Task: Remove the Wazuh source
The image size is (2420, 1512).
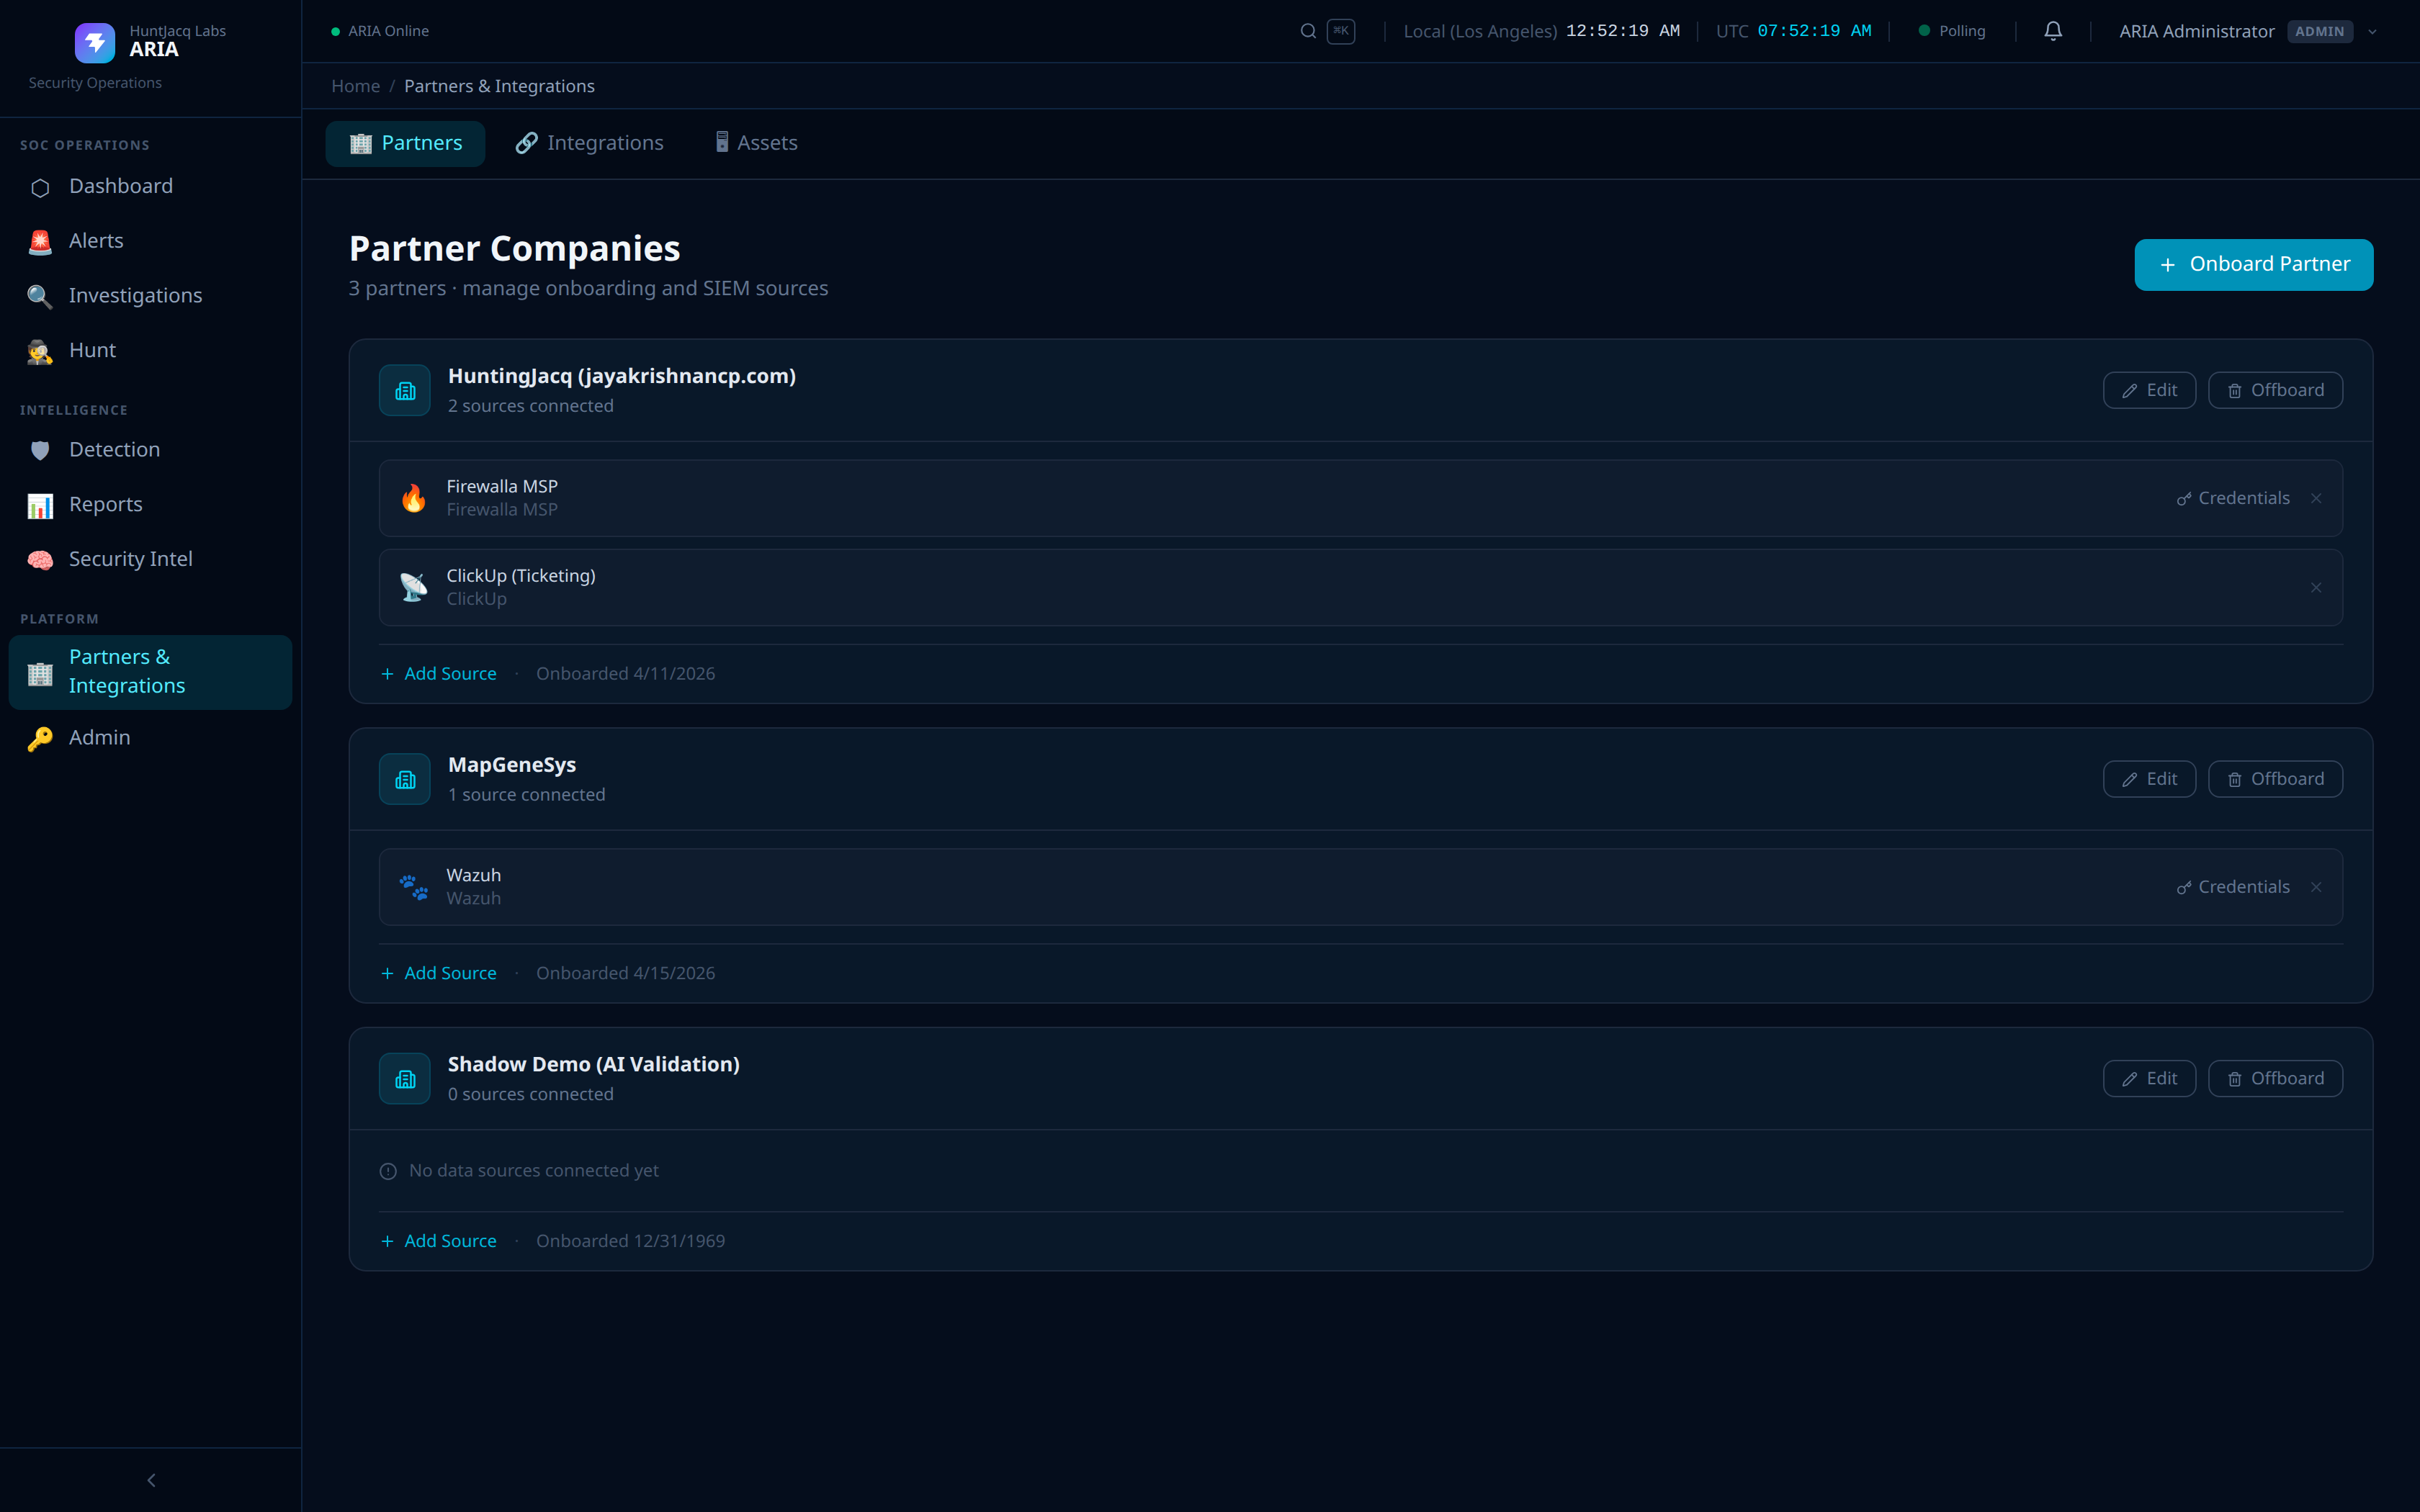Action: [x=2316, y=887]
